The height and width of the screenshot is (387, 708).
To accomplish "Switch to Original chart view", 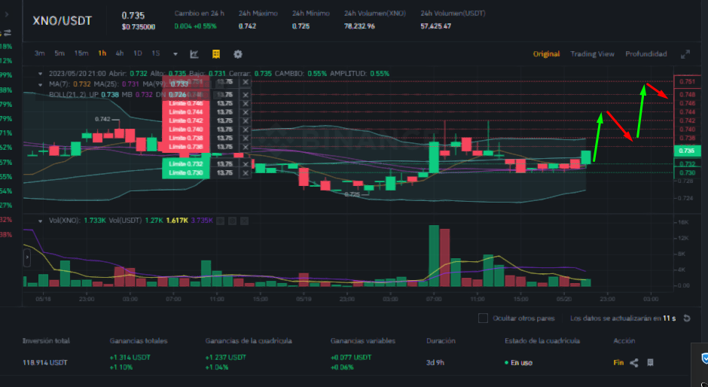I will [x=546, y=53].
